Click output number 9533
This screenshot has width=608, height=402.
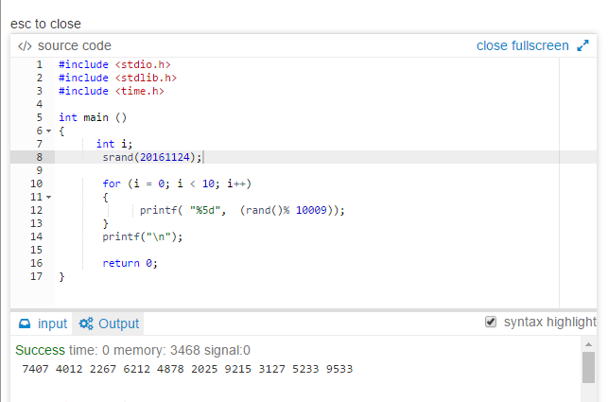[339, 369]
